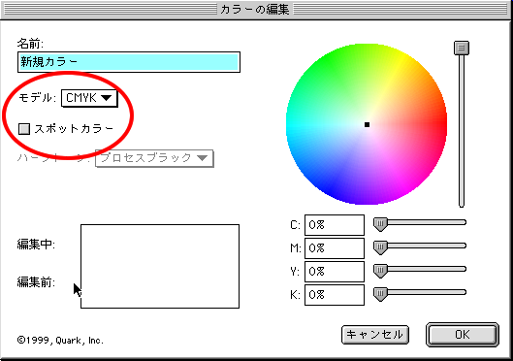Screen dimensions: 513x361
Task: Enable the スポットカラー checkbox
Action: [24, 129]
